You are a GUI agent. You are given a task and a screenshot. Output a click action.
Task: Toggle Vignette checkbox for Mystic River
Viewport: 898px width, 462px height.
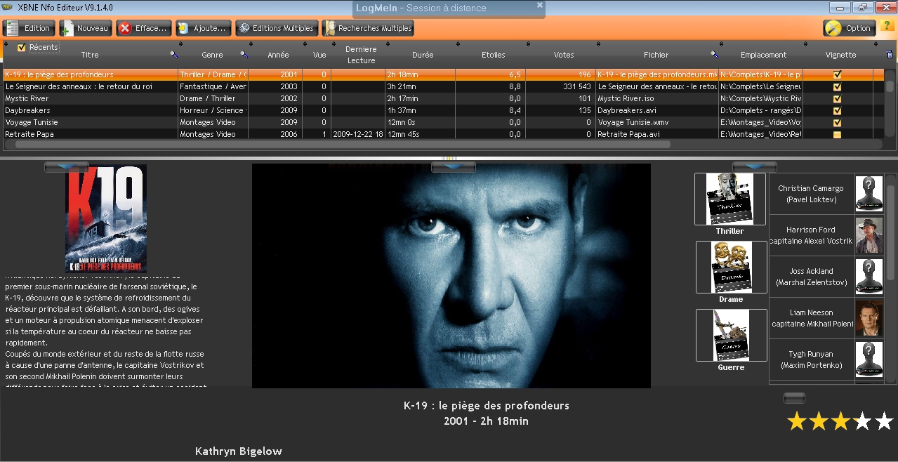837,98
